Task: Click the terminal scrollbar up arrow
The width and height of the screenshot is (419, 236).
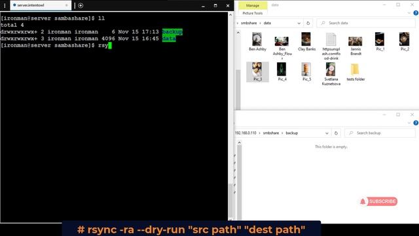Action: (x=230, y=15)
